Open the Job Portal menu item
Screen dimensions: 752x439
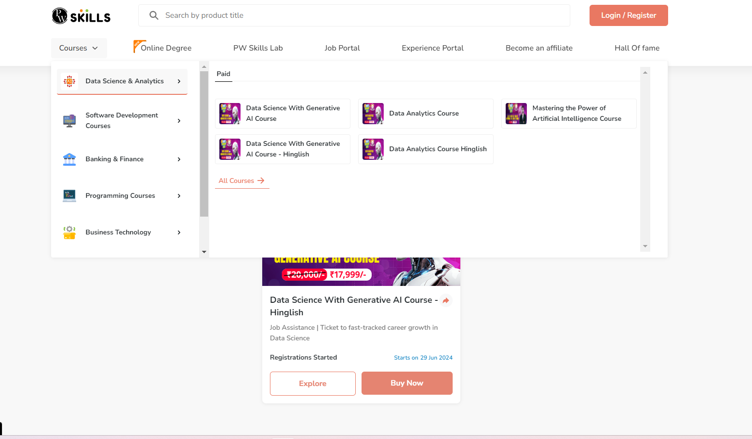(x=342, y=48)
